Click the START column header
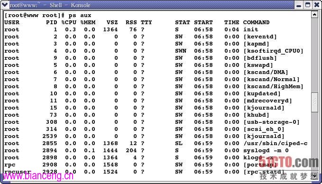 (203, 22)
